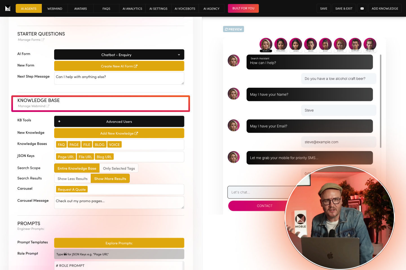Pick the Shop avatar in the agent row
406x270 pixels.
coord(325,44)
